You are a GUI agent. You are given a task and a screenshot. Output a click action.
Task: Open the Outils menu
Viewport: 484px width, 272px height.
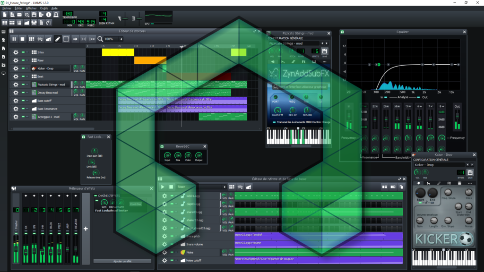pos(44,8)
